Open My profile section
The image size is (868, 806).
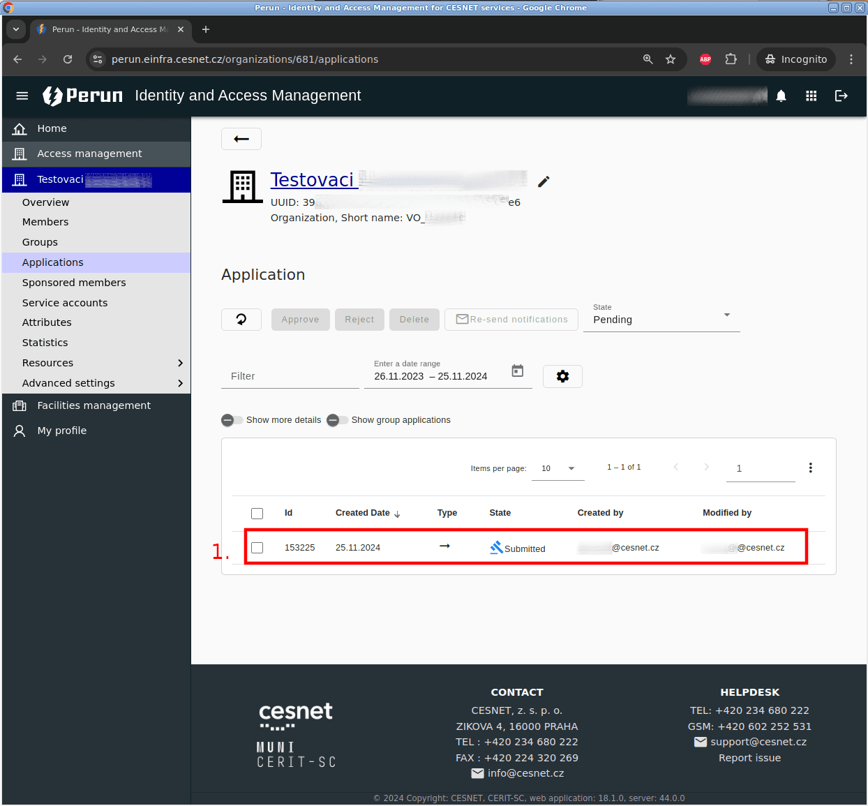96,431
